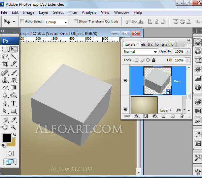
Task: Open tool preset picker arrow
Action: [14, 21]
